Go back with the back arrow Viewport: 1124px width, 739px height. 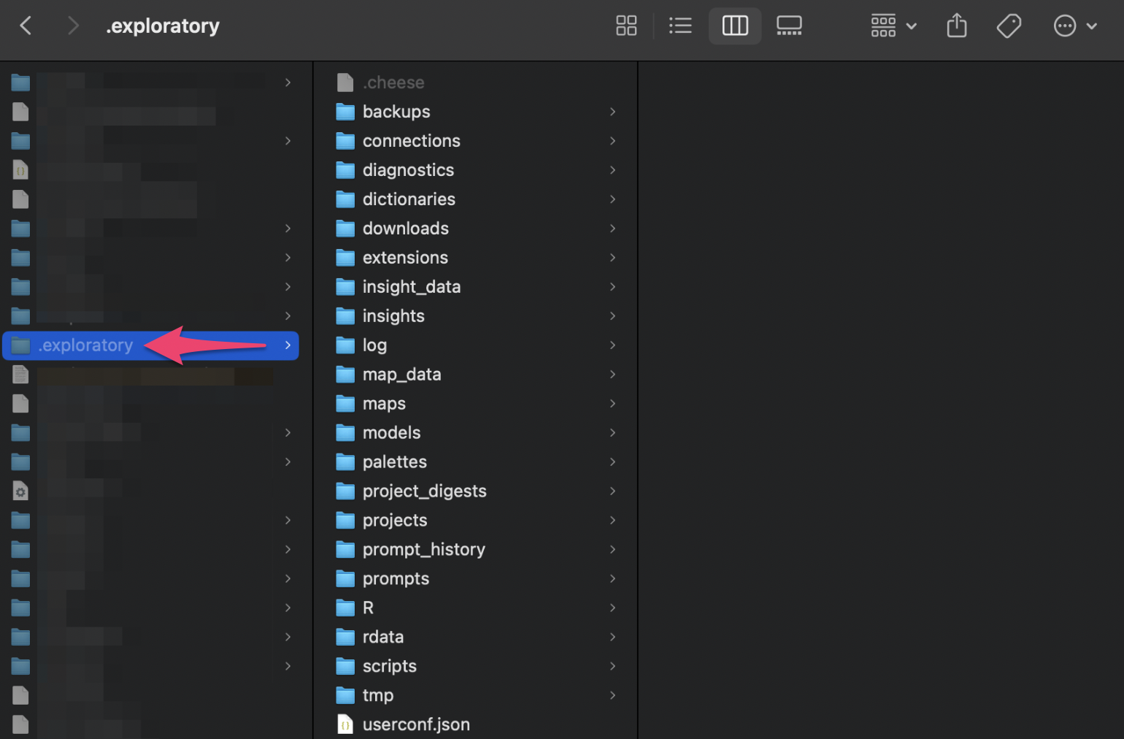tap(26, 26)
